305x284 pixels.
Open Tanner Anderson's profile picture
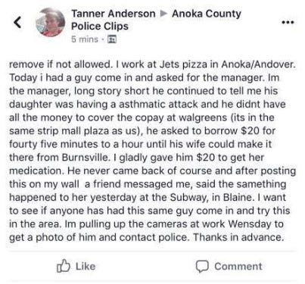click(x=50, y=22)
